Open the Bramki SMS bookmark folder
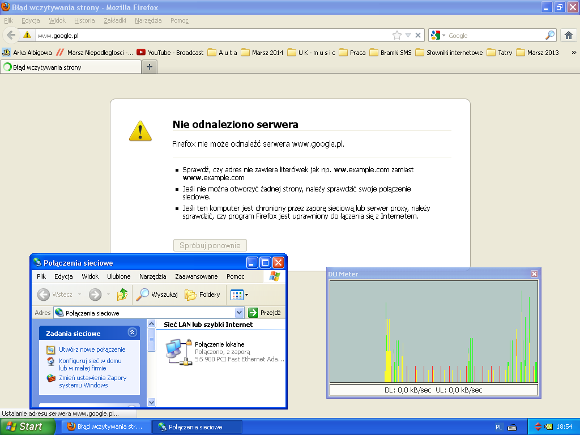Viewport: 580px width, 435px height. pos(391,53)
